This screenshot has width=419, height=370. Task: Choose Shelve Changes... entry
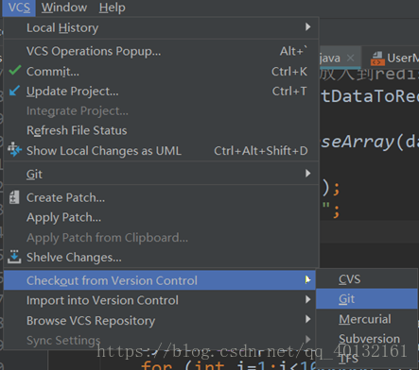161,258
